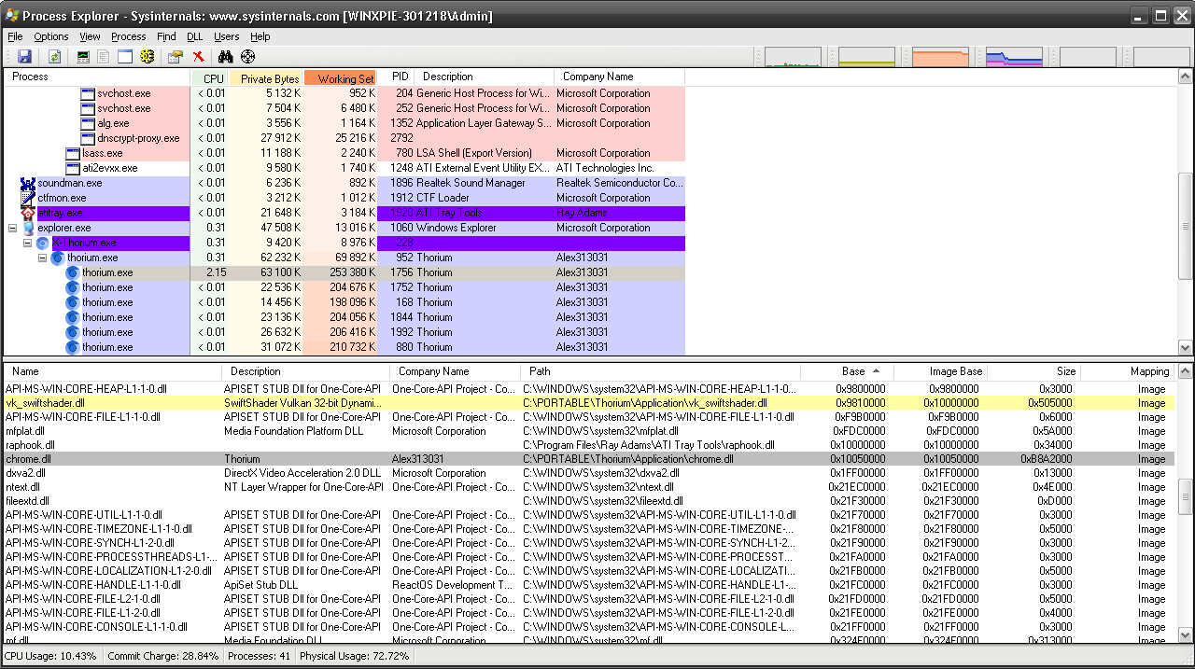Select svchost.exe with PID 252

[x=344, y=108]
